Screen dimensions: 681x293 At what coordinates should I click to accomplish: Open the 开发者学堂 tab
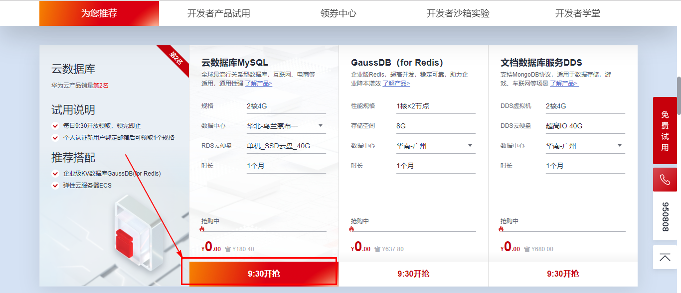[578, 13]
